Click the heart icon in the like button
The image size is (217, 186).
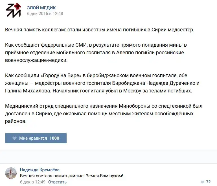pyautogui.click(x=14, y=138)
